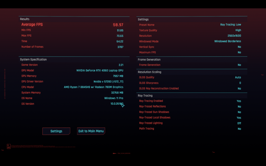
Task: Select the DLSS Sharpness value 0
Action: tap(240, 83)
